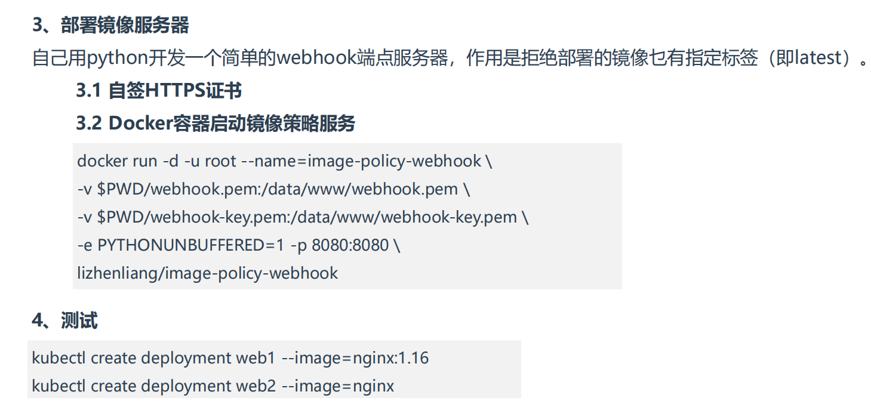Click the 3.2 Docker容器启动镜像策略服务 subheading
Image resolution: width=871 pixels, height=407 pixels.
pyautogui.click(x=216, y=123)
